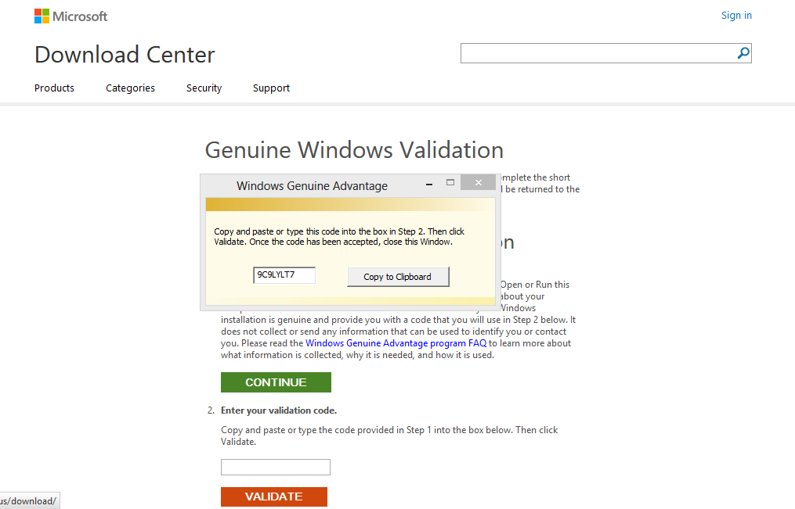This screenshot has width=795, height=509.
Task: Select the Support navigation item
Action: 271,88
